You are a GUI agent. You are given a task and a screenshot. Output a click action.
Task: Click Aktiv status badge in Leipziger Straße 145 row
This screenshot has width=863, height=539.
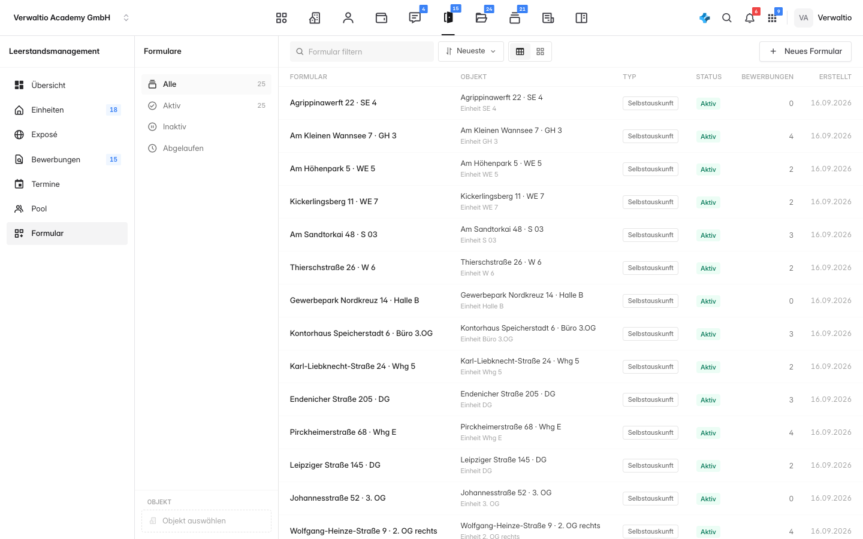[x=708, y=466]
